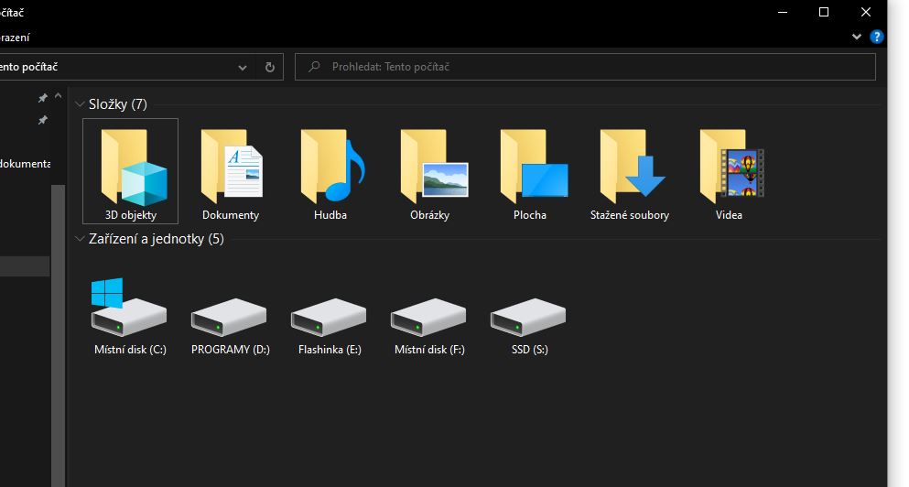Open the address bar history dropdown
This screenshot has height=487, width=909.
tap(243, 68)
